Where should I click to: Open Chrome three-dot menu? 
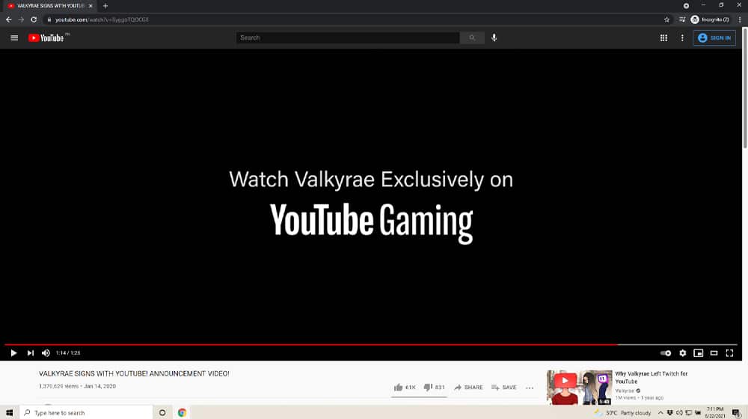[x=740, y=19]
